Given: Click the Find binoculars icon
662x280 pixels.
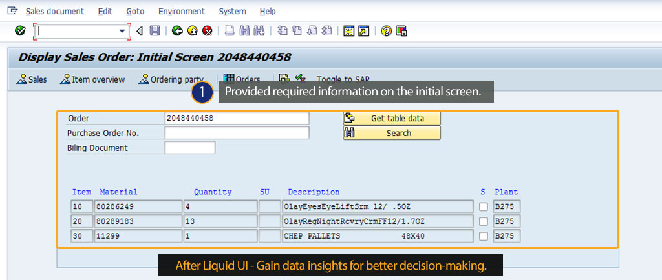Looking at the screenshot, I should click(x=244, y=30).
